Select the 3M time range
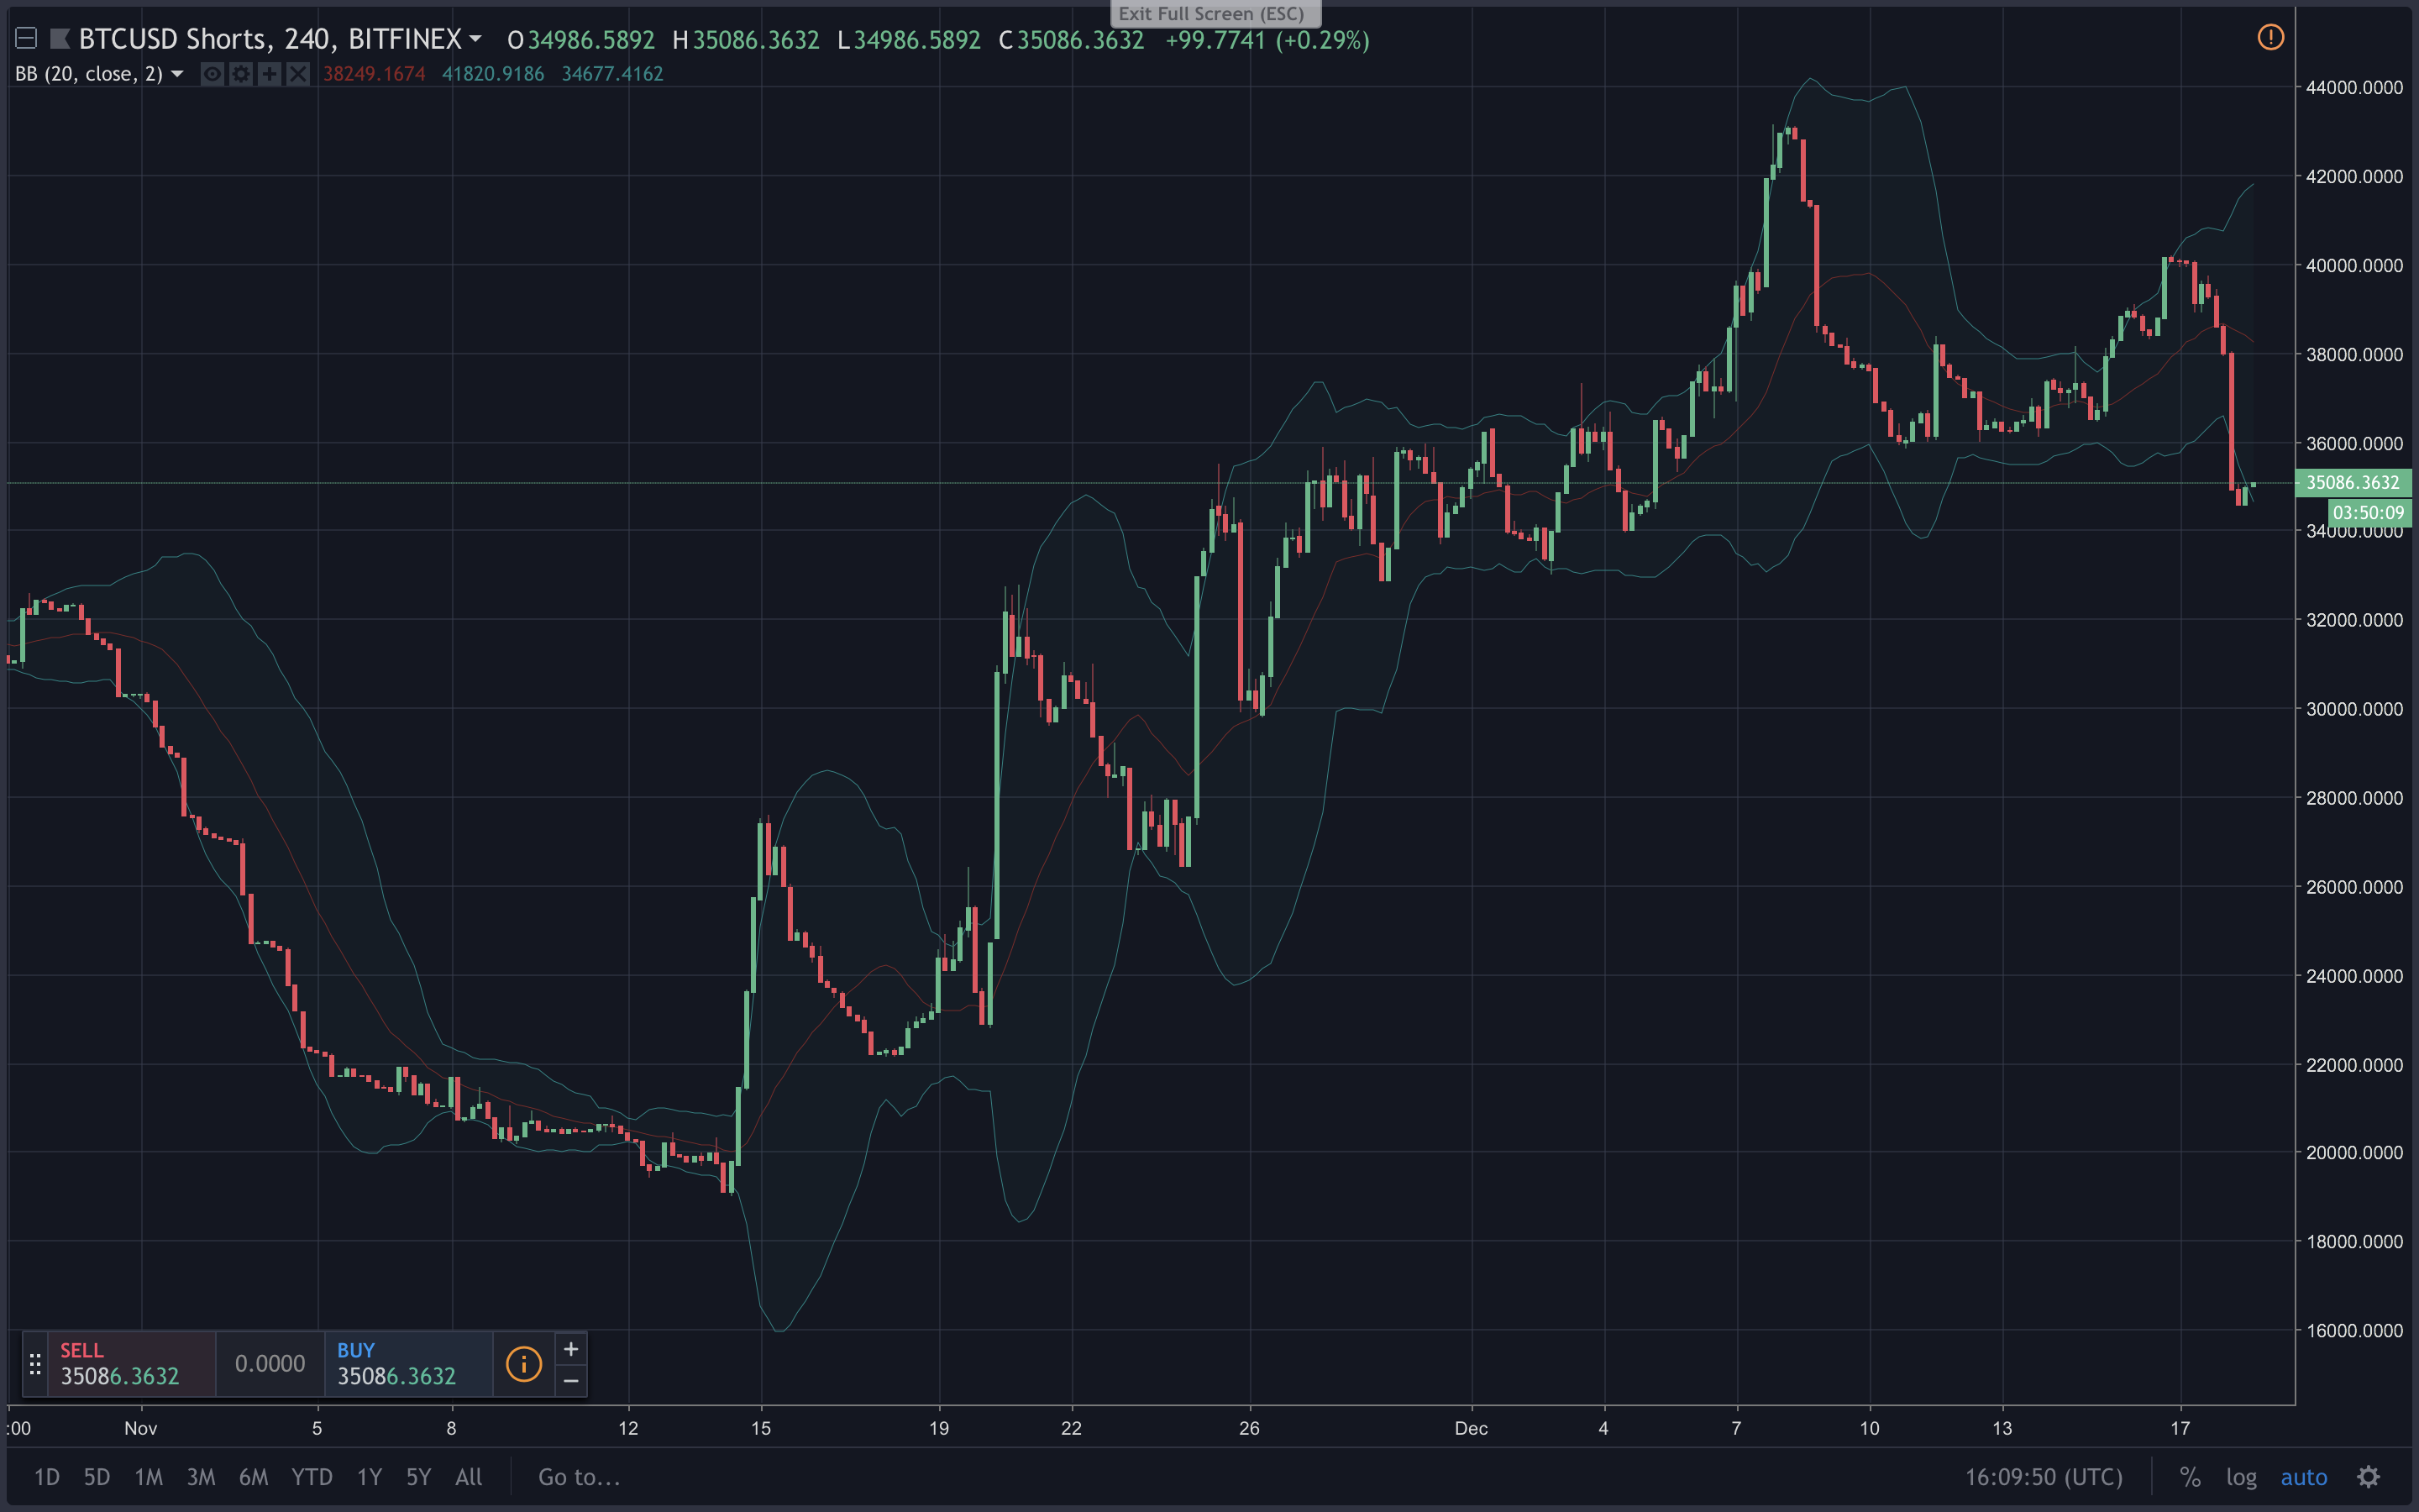This screenshot has width=2419, height=1512. pyautogui.click(x=201, y=1477)
